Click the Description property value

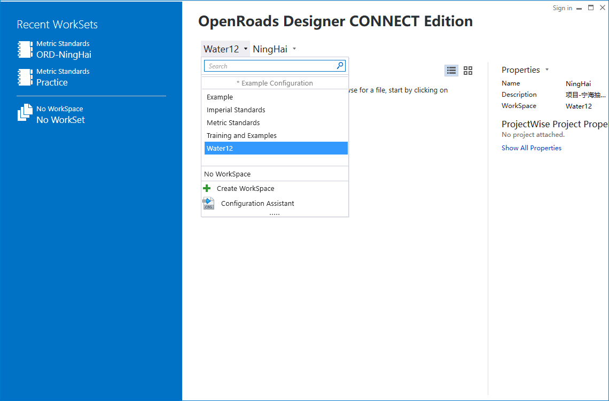click(x=585, y=95)
